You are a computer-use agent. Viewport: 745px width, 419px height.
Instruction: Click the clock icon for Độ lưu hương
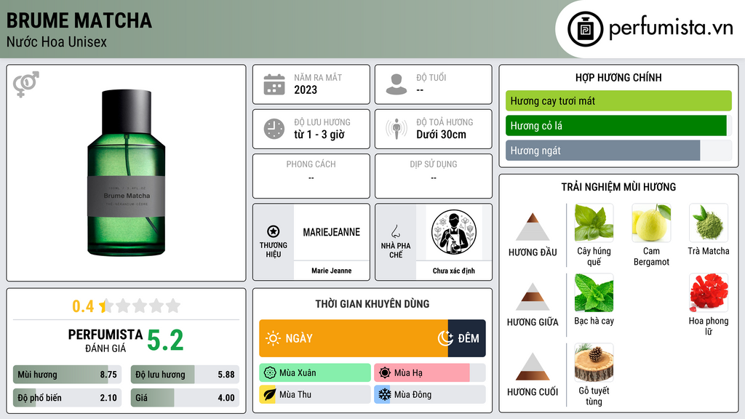pyautogui.click(x=274, y=129)
